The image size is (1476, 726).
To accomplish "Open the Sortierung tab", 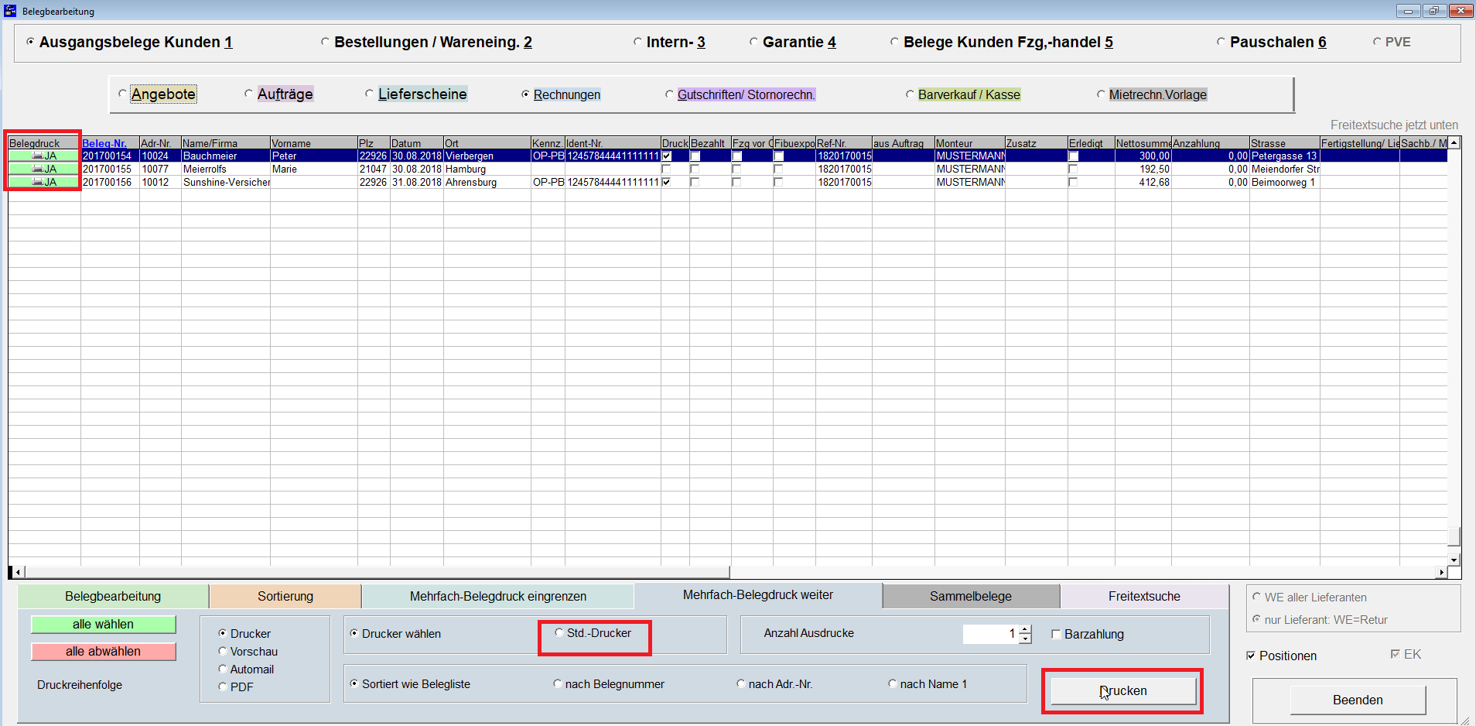I will tap(285, 596).
